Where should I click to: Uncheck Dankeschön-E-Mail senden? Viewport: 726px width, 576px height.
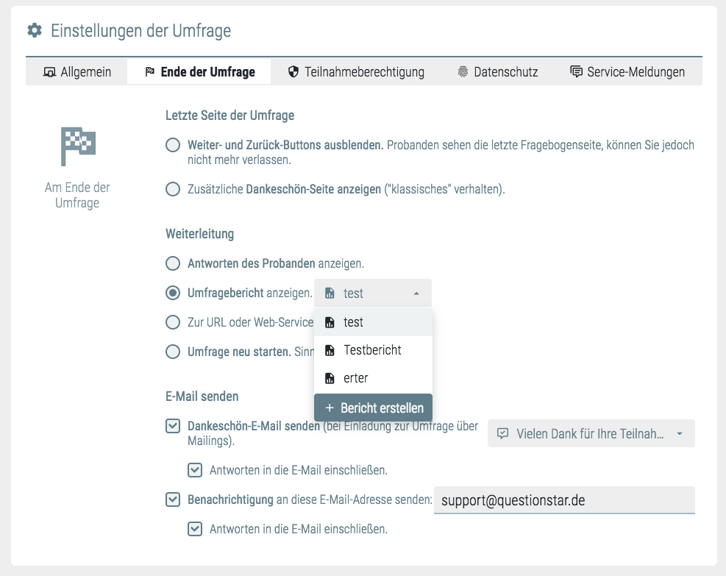174,426
